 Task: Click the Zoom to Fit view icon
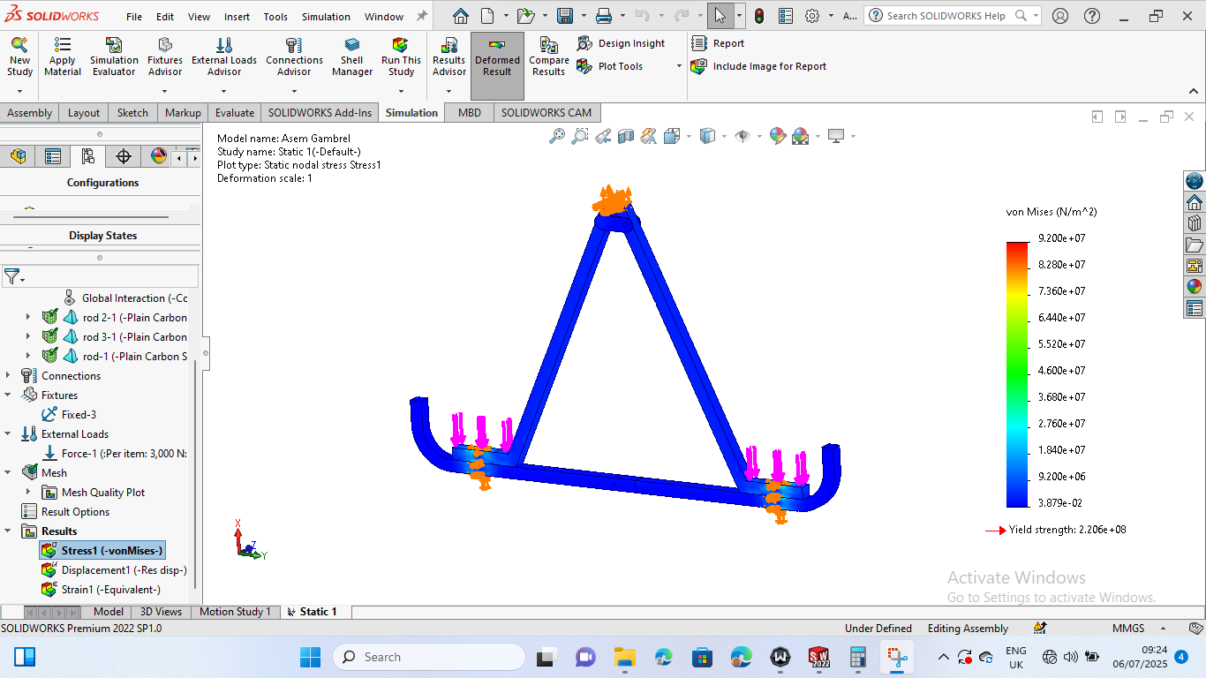[x=557, y=136]
